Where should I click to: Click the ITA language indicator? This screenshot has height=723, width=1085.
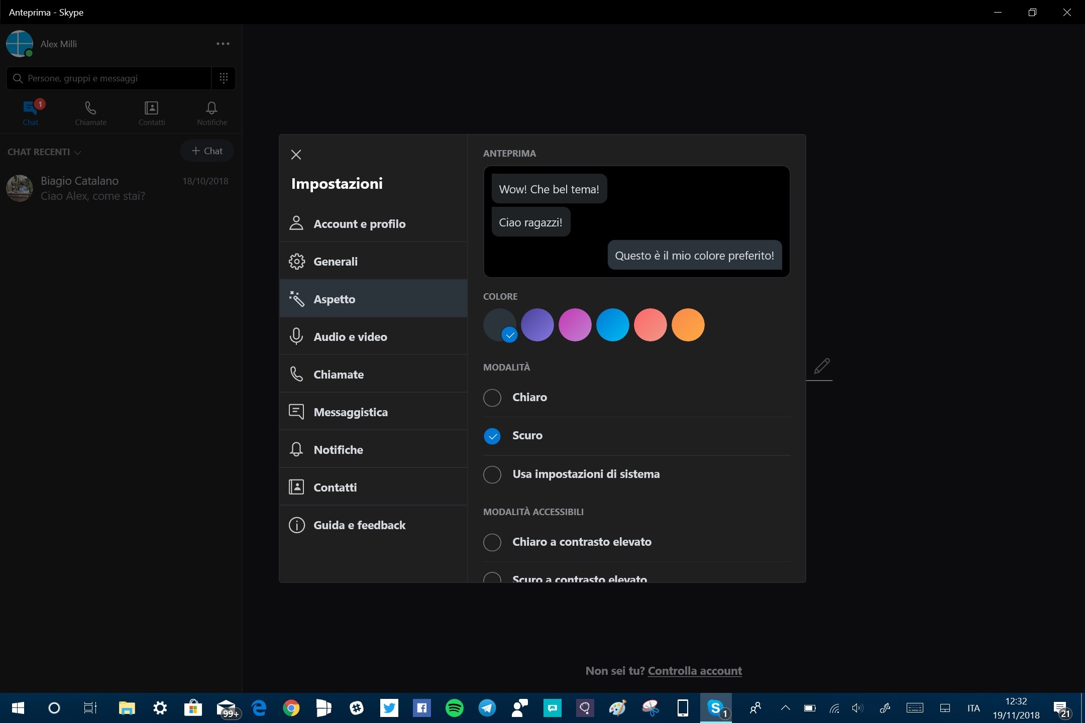pyautogui.click(x=973, y=708)
